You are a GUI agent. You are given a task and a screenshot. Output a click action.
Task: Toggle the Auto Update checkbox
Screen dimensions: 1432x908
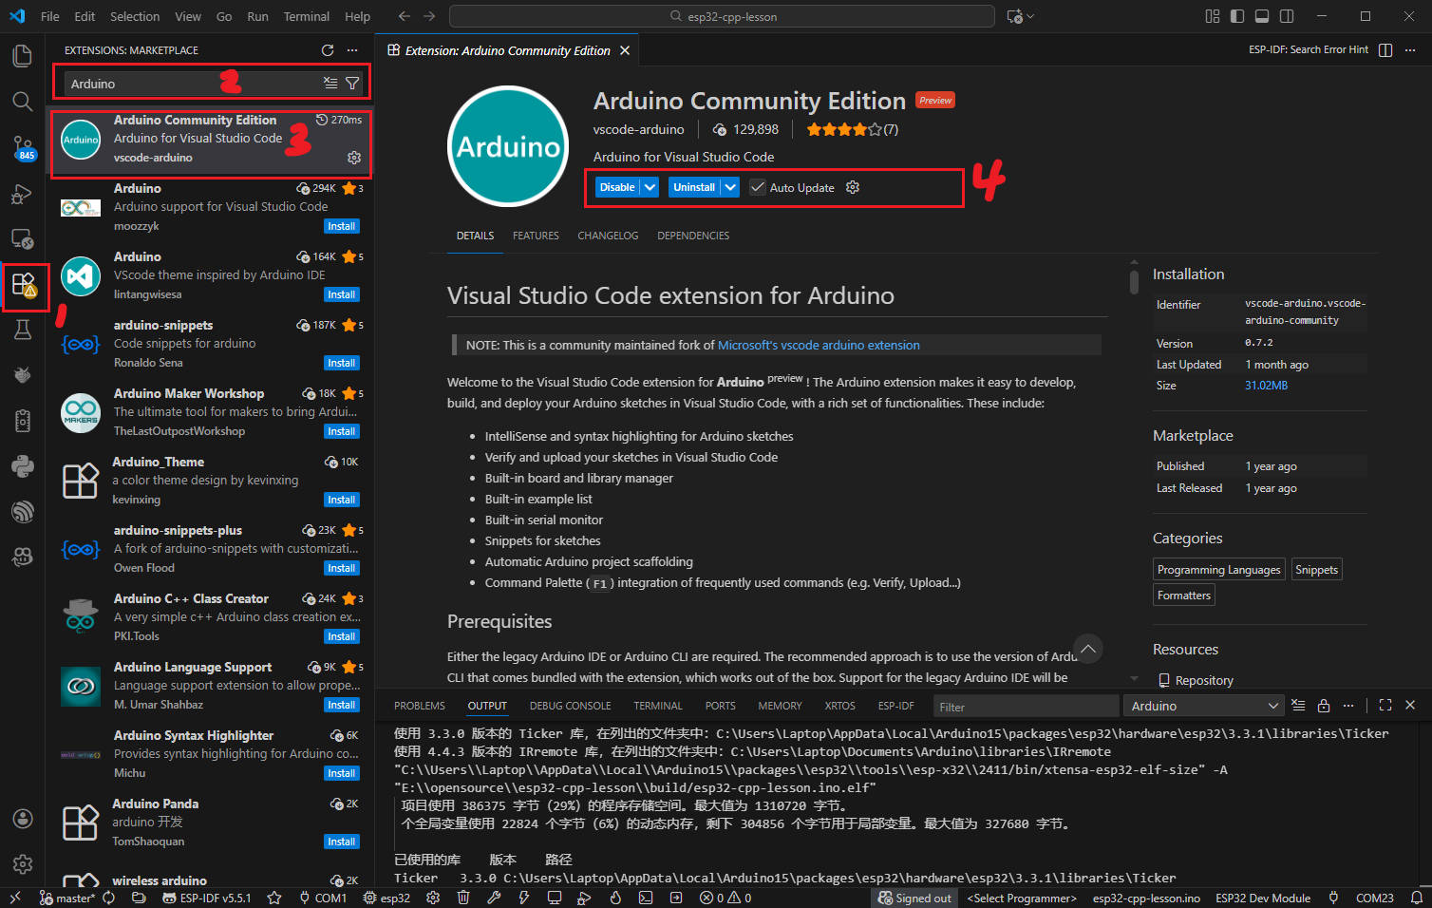click(x=758, y=187)
